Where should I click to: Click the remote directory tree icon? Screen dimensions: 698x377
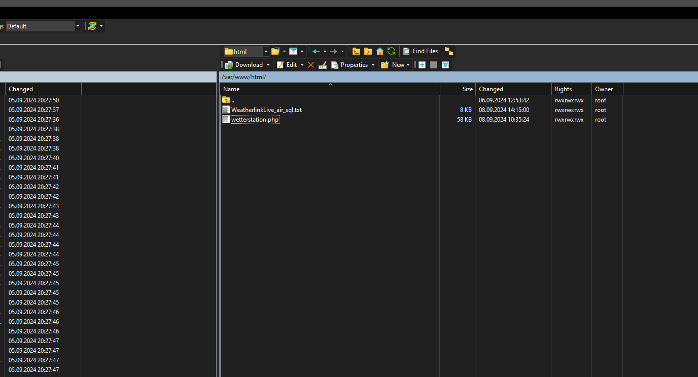pos(449,51)
